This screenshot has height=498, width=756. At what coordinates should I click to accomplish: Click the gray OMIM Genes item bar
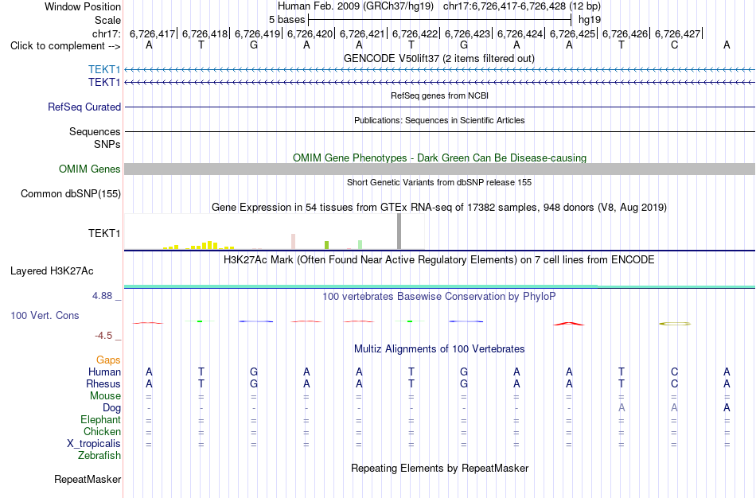[x=439, y=169]
